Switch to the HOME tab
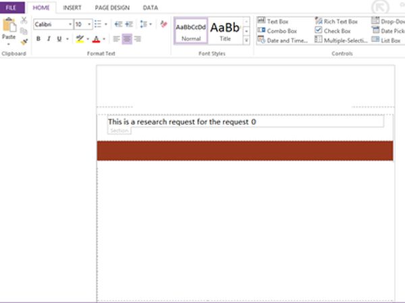This screenshot has width=405, height=303. point(41,7)
